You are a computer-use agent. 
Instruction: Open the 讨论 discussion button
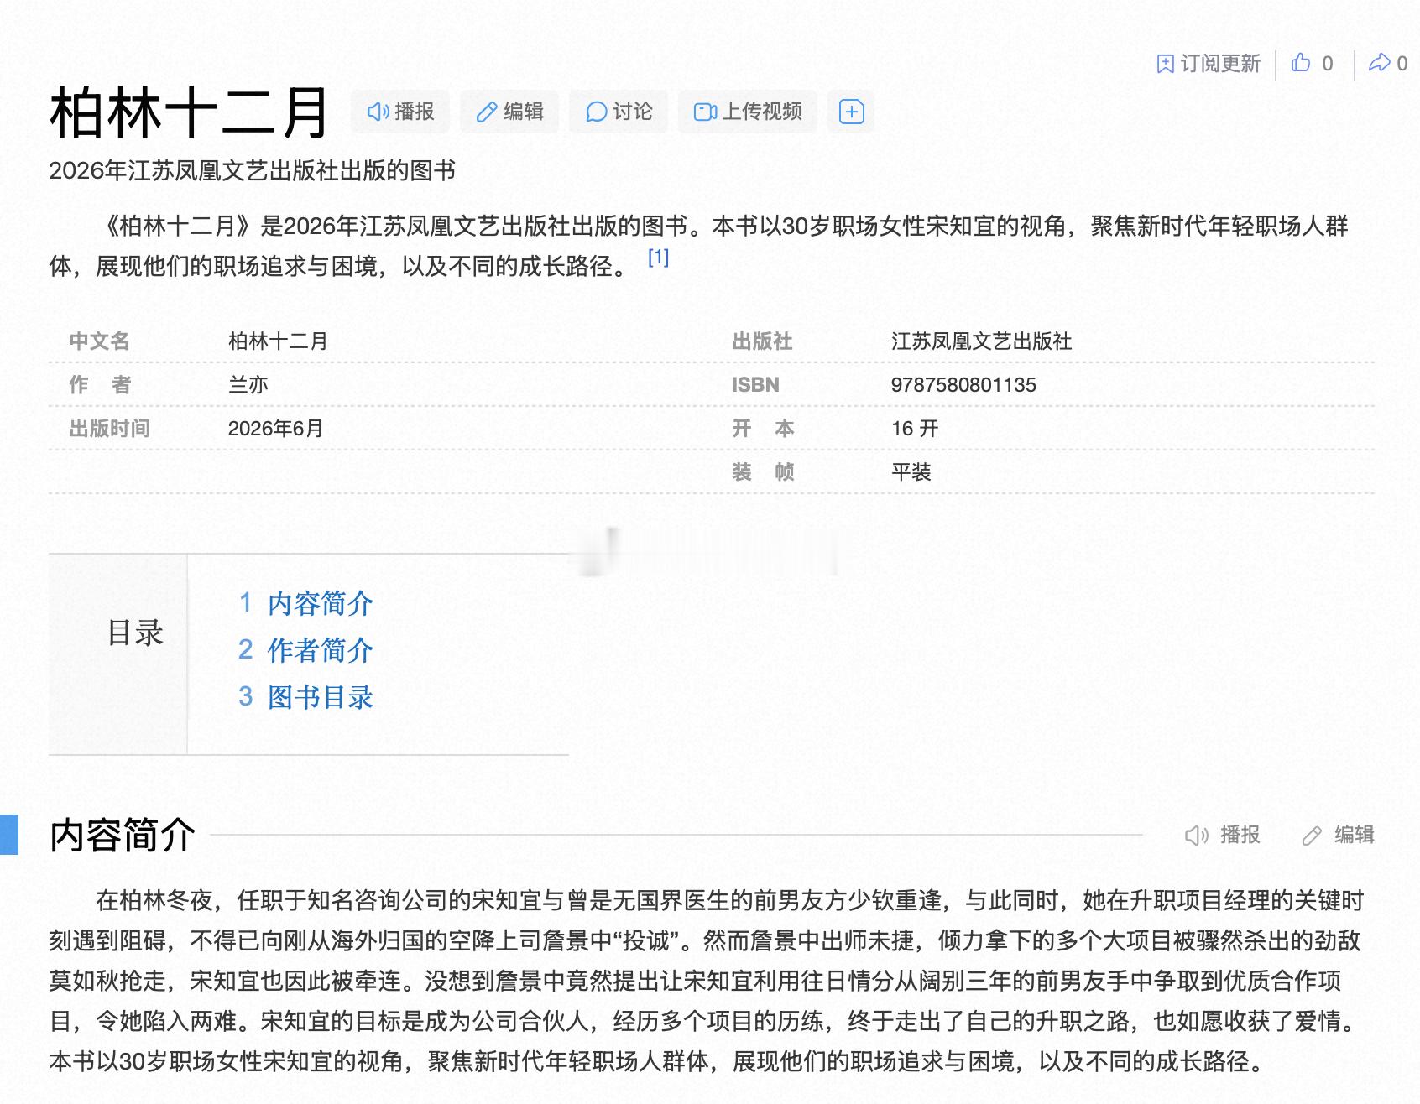tap(619, 112)
